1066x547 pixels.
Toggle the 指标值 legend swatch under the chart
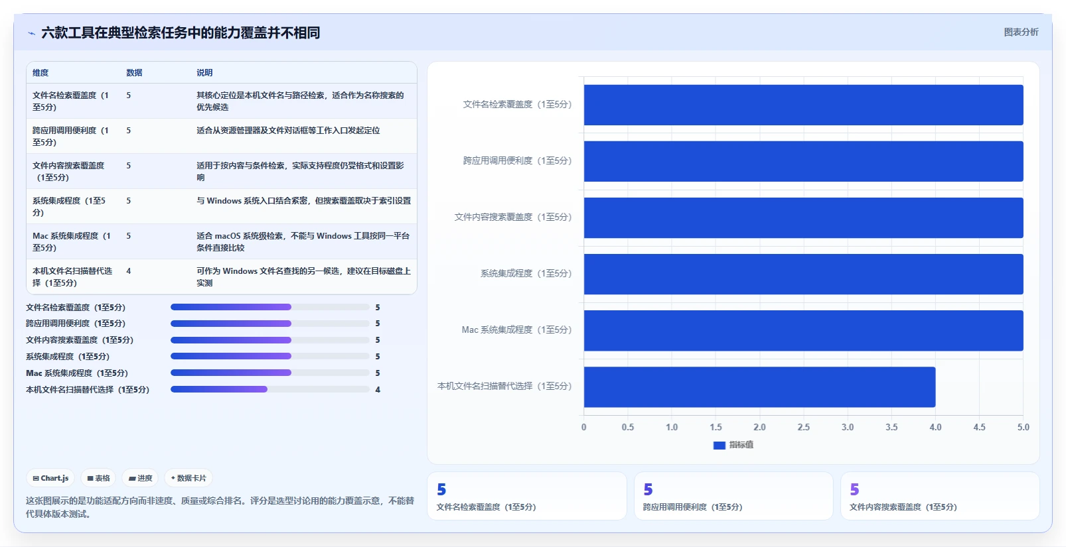click(719, 446)
